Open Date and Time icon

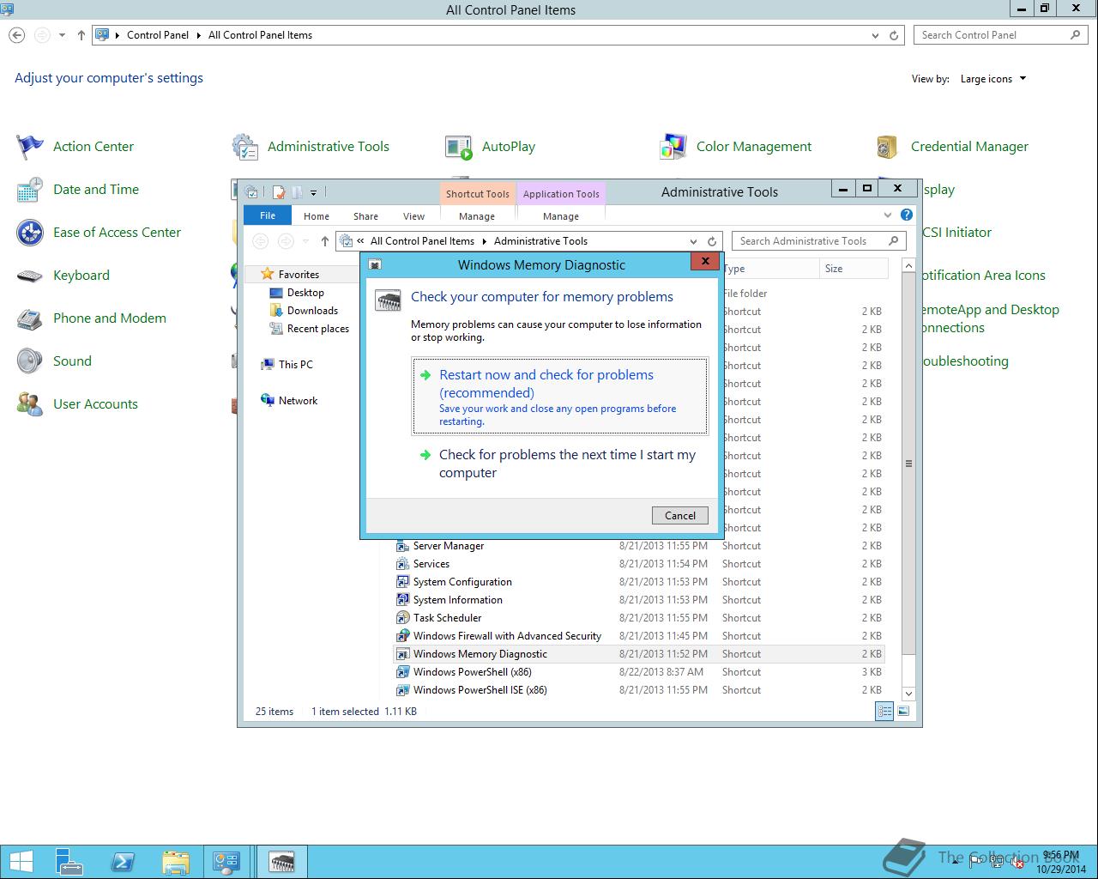point(30,190)
